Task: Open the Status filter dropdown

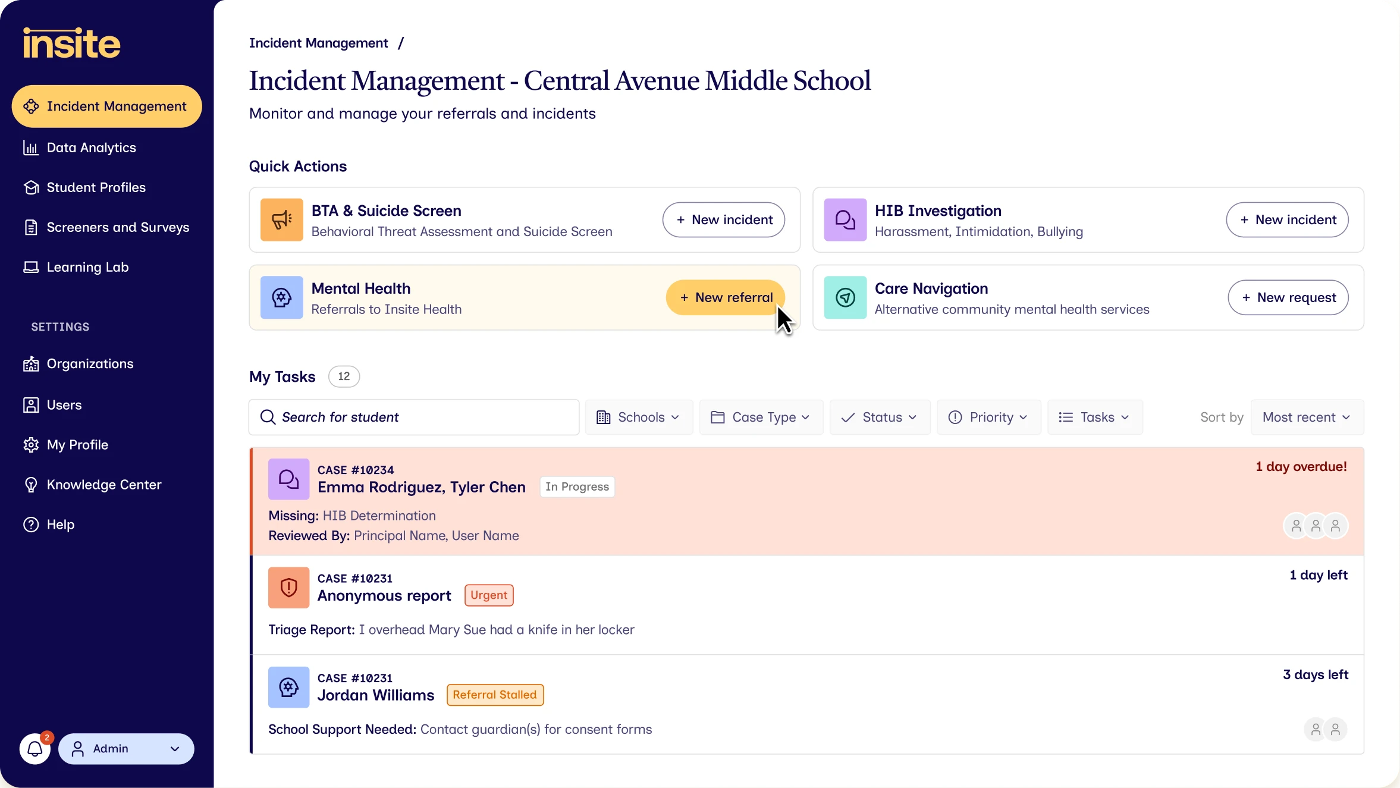Action: [880, 417]
